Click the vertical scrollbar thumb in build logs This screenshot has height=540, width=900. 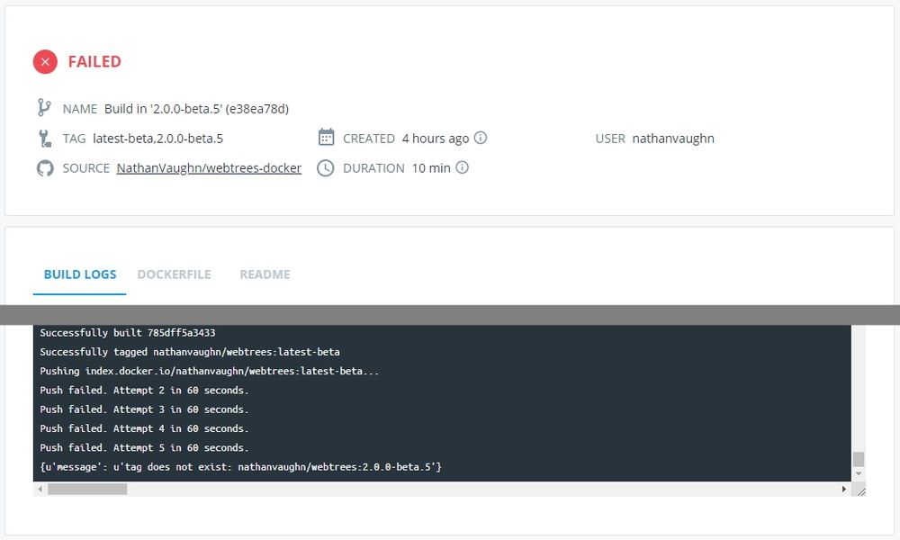coord(859,459)
